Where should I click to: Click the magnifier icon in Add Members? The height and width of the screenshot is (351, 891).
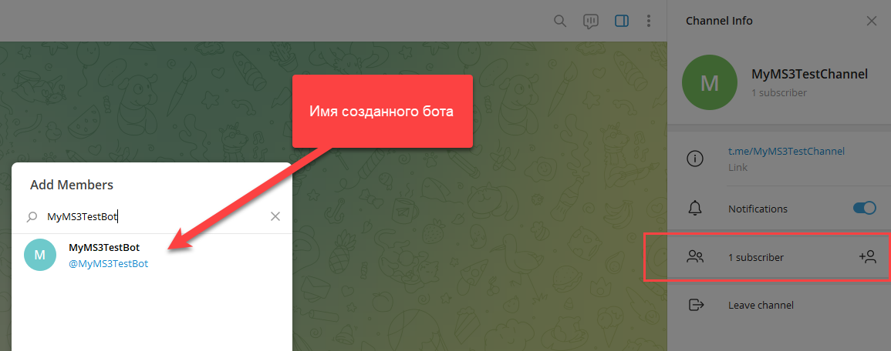pyautogui.click(x=33, y=216)
